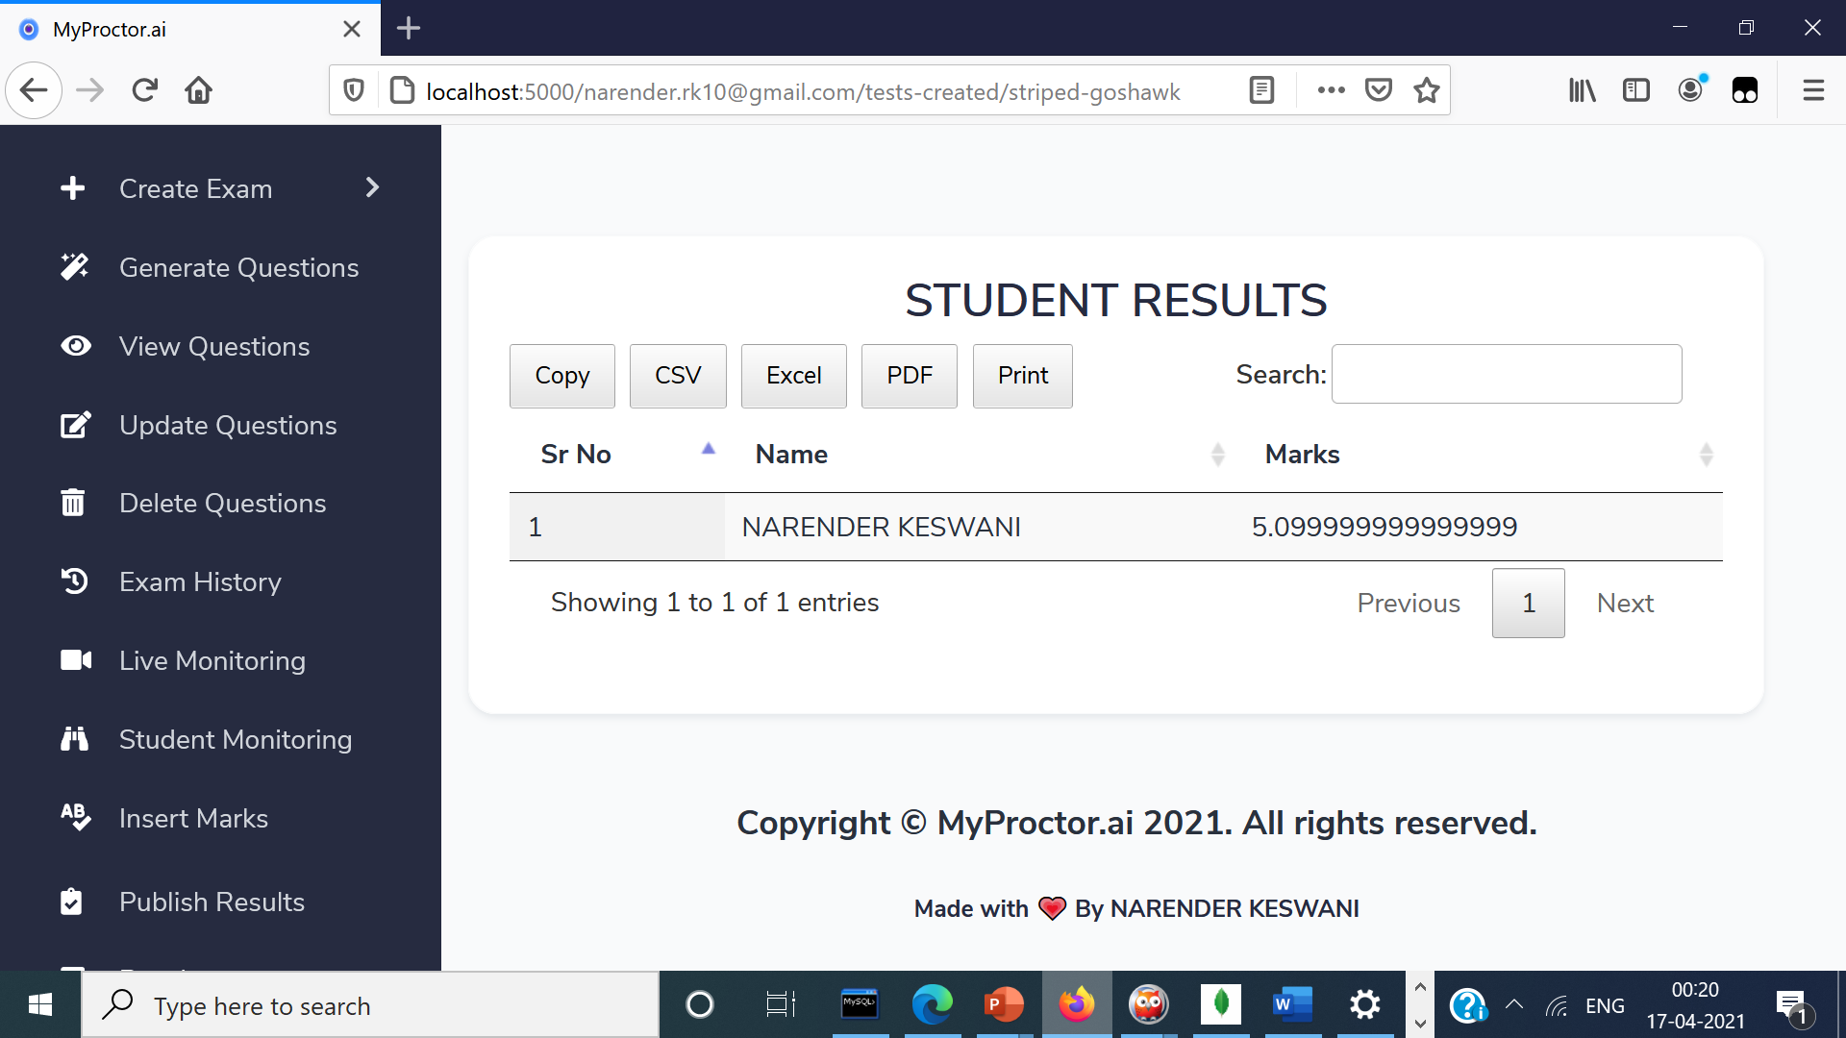Viewport: 1846px width, 1038px height.
Task: Toggle Firefox sidebar view button
Action: (1635, 90)
